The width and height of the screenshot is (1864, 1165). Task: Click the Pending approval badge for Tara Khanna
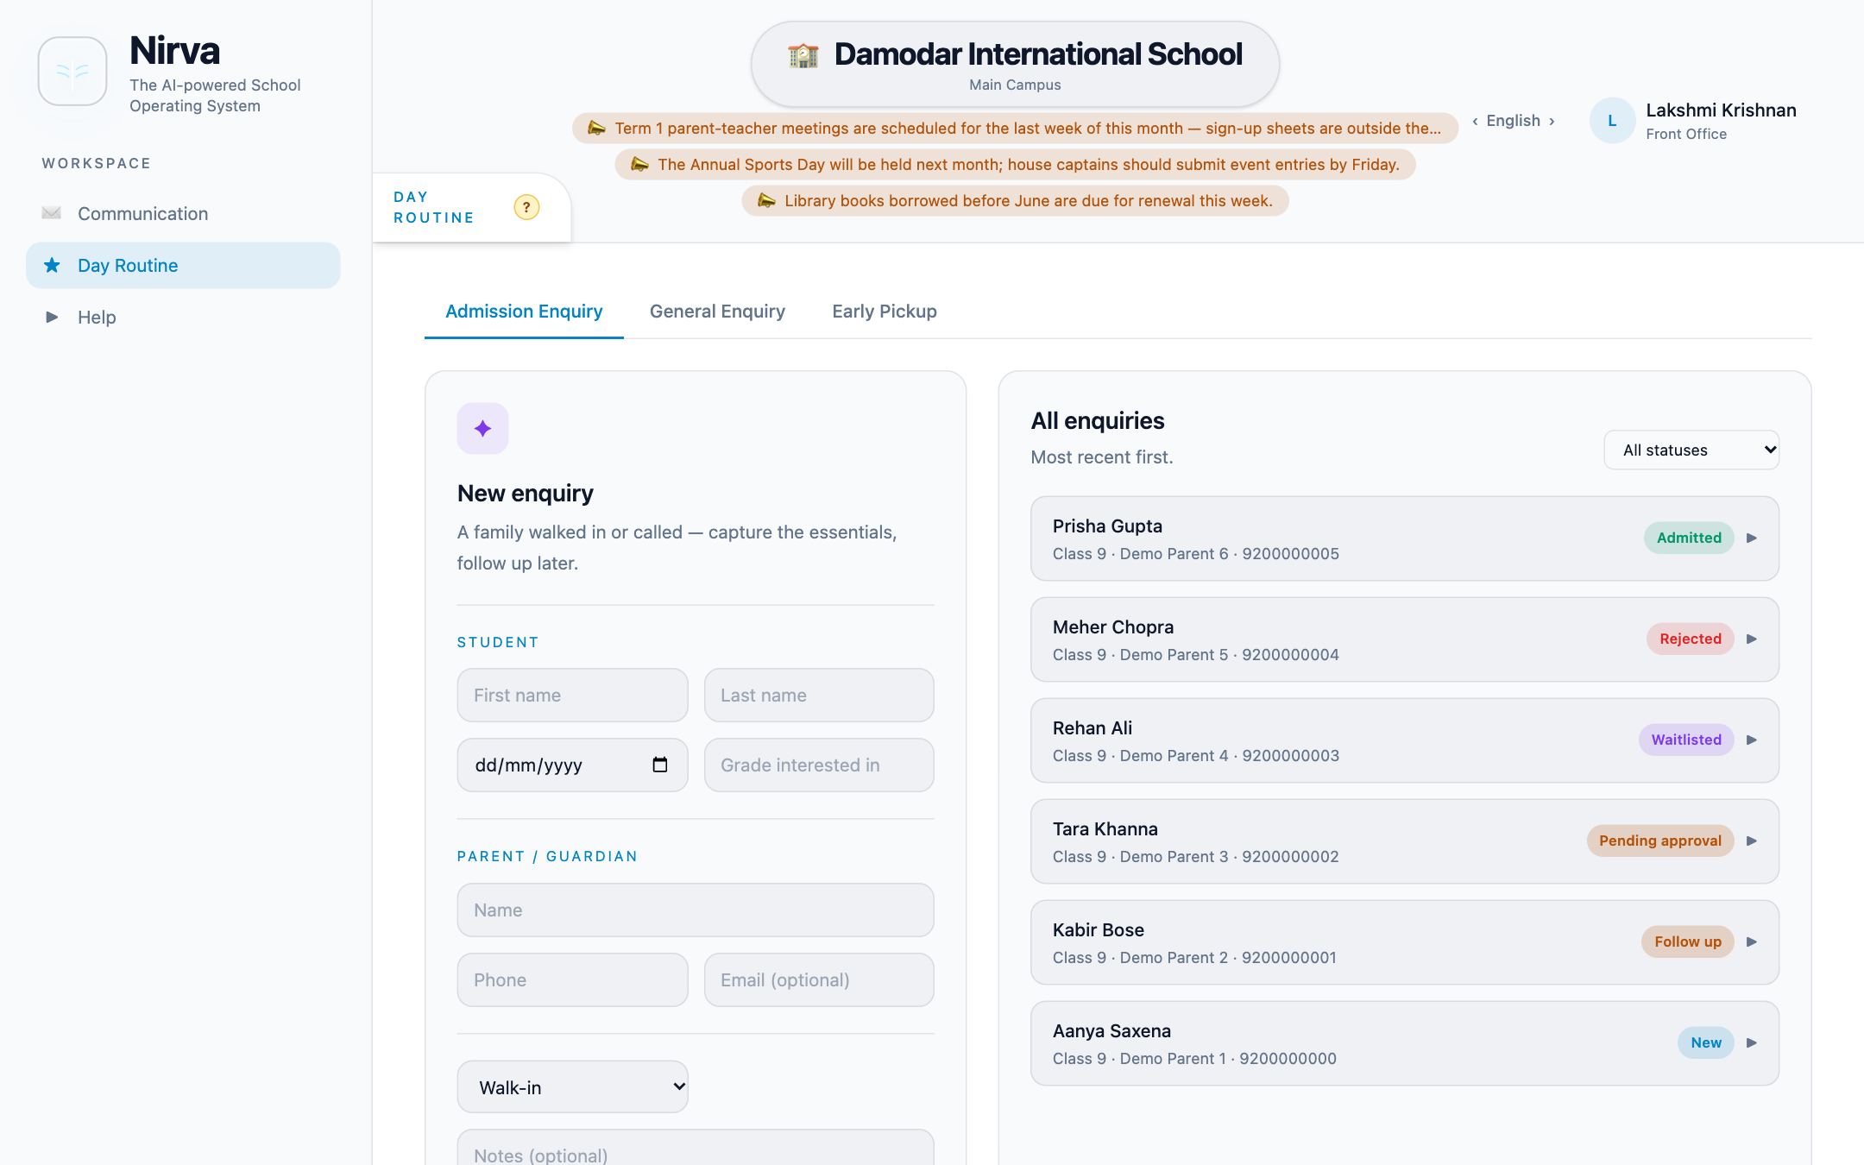tap(1659, 841)
